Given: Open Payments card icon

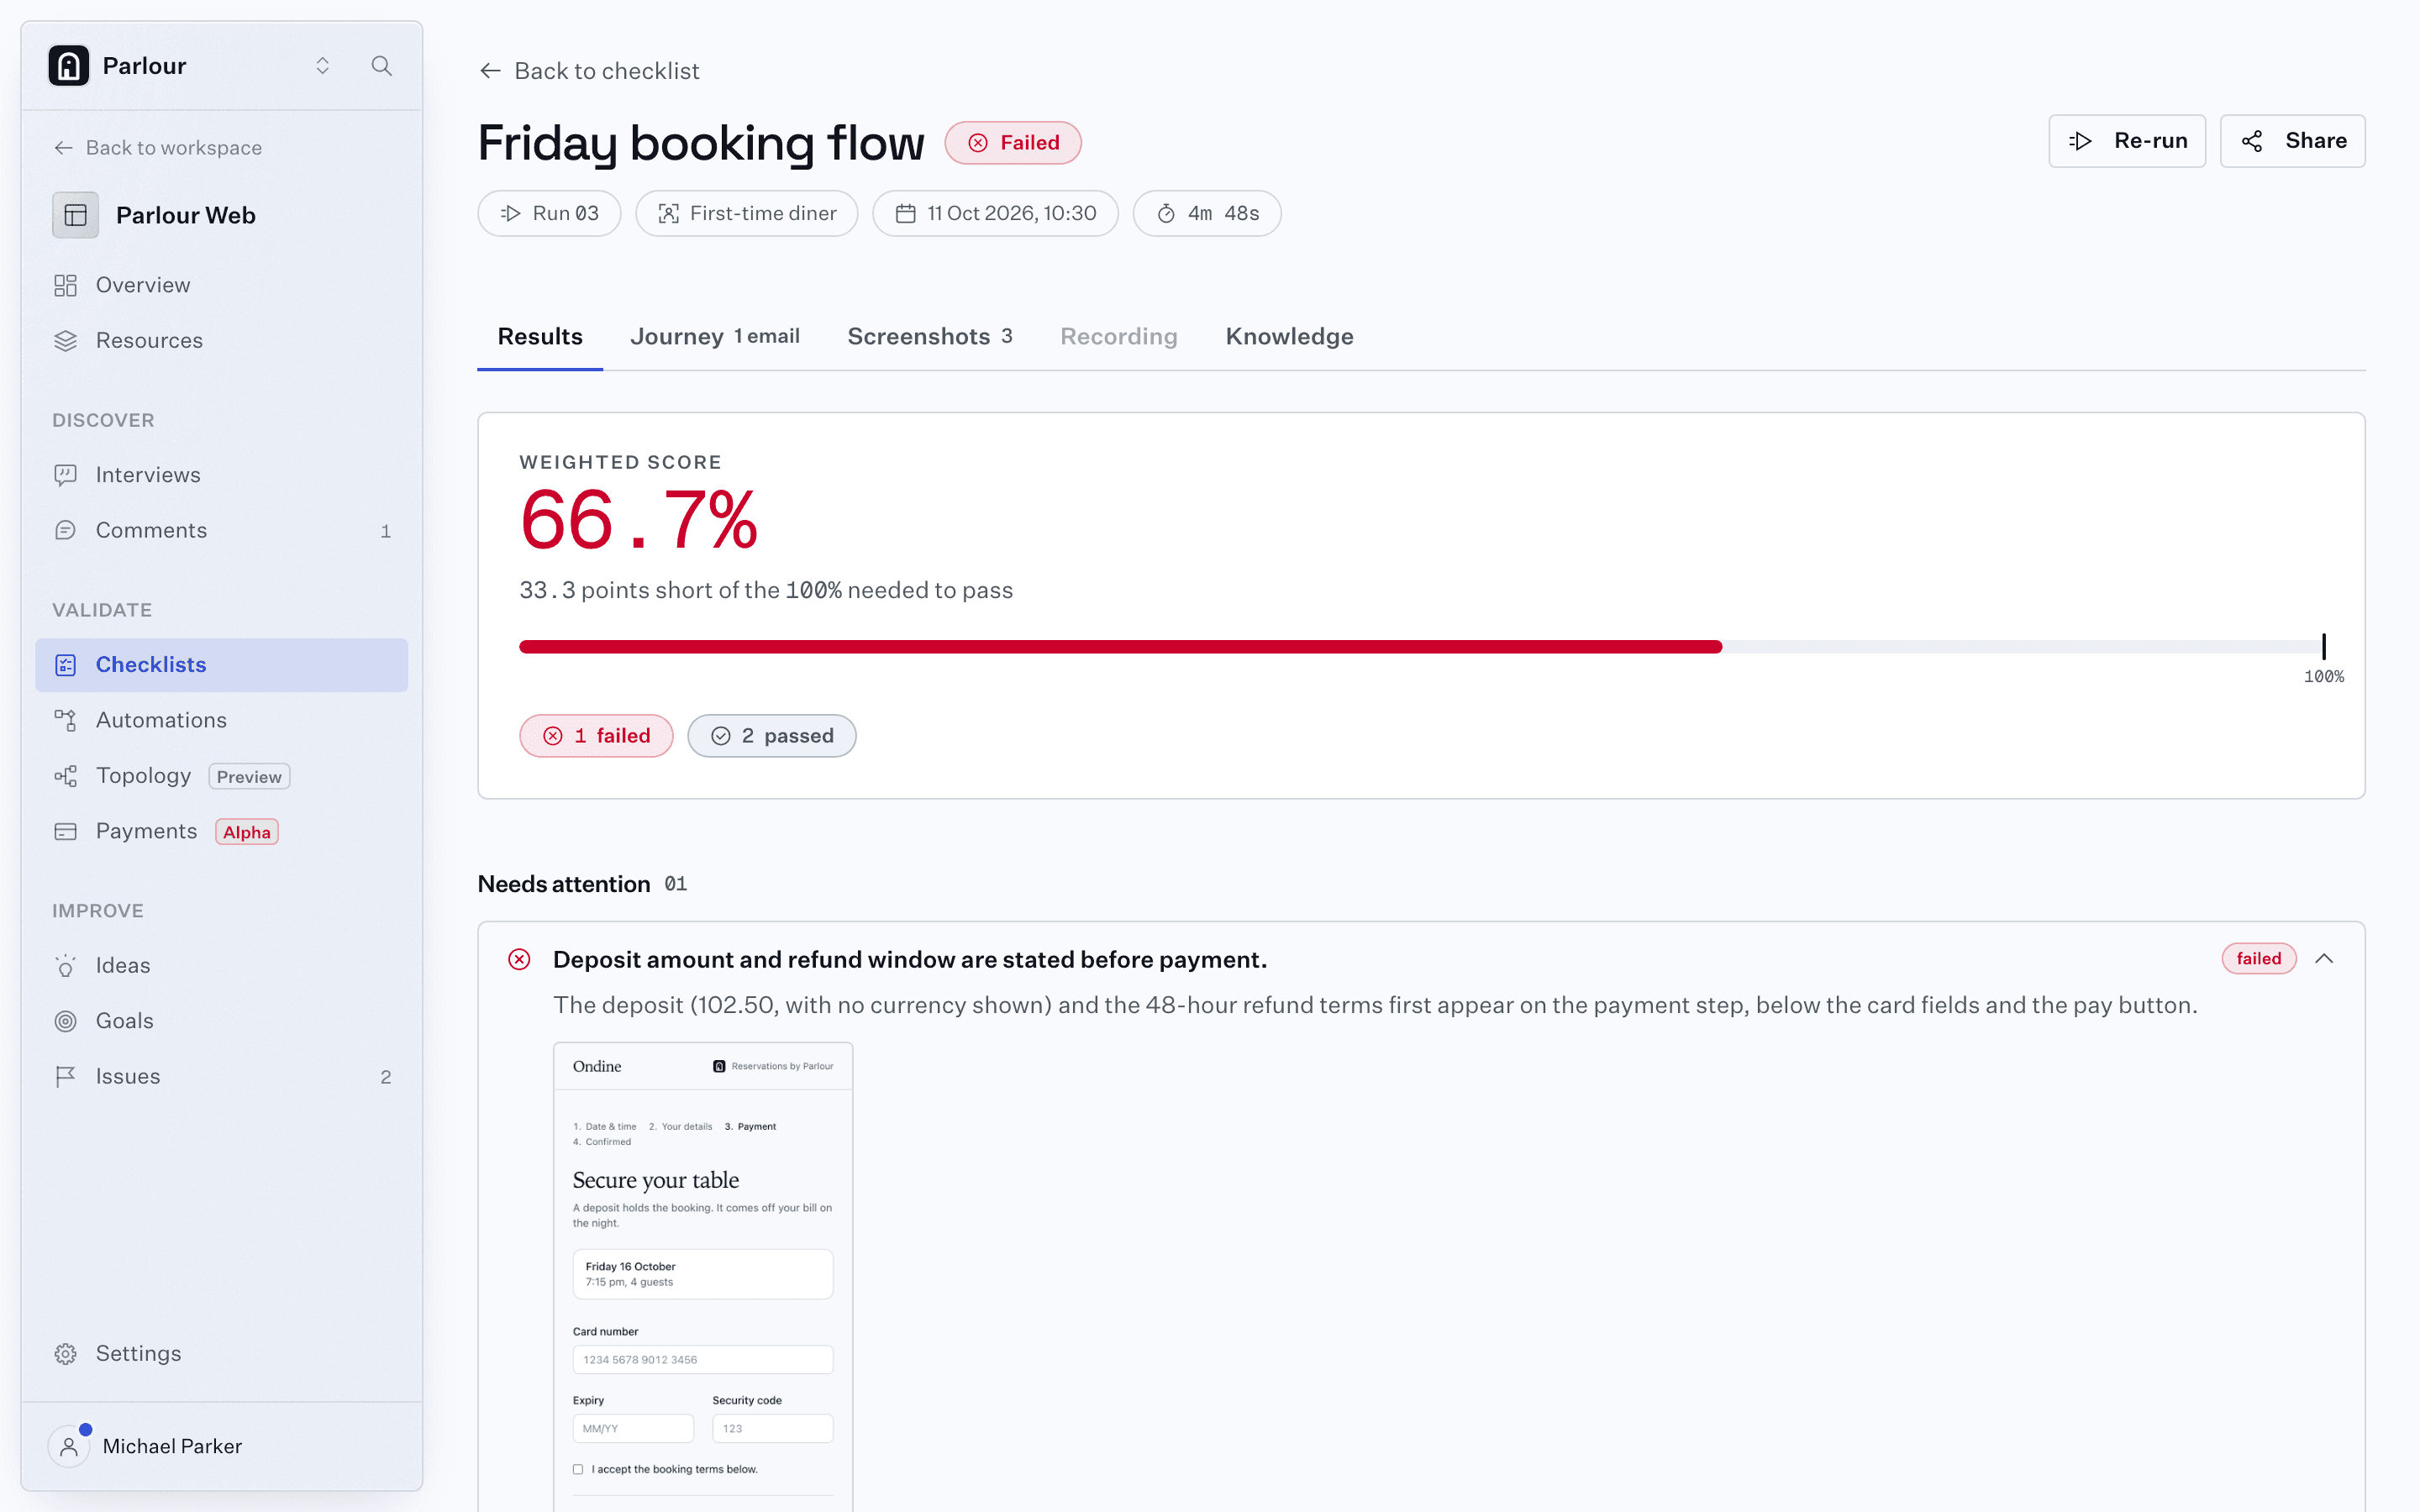Looking at the screenshot, I should 65,832.
